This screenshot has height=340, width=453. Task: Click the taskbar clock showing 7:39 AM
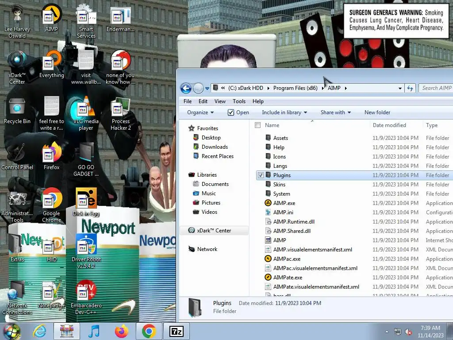[430, 332]
